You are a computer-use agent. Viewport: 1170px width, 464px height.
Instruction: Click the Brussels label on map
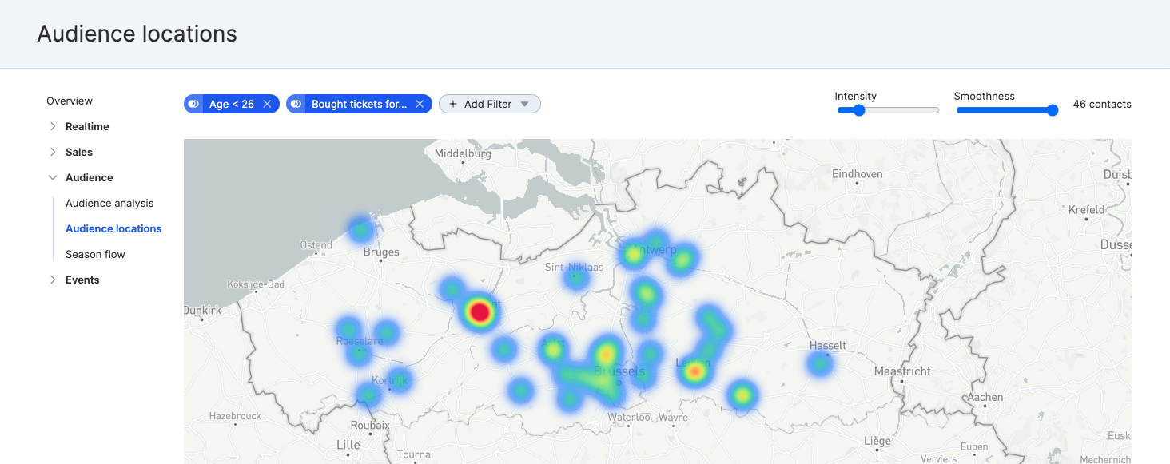[x=619, y=371]
